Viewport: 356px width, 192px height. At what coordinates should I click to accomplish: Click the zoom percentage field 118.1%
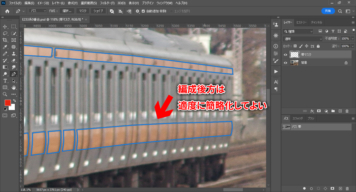pos(26,190)
